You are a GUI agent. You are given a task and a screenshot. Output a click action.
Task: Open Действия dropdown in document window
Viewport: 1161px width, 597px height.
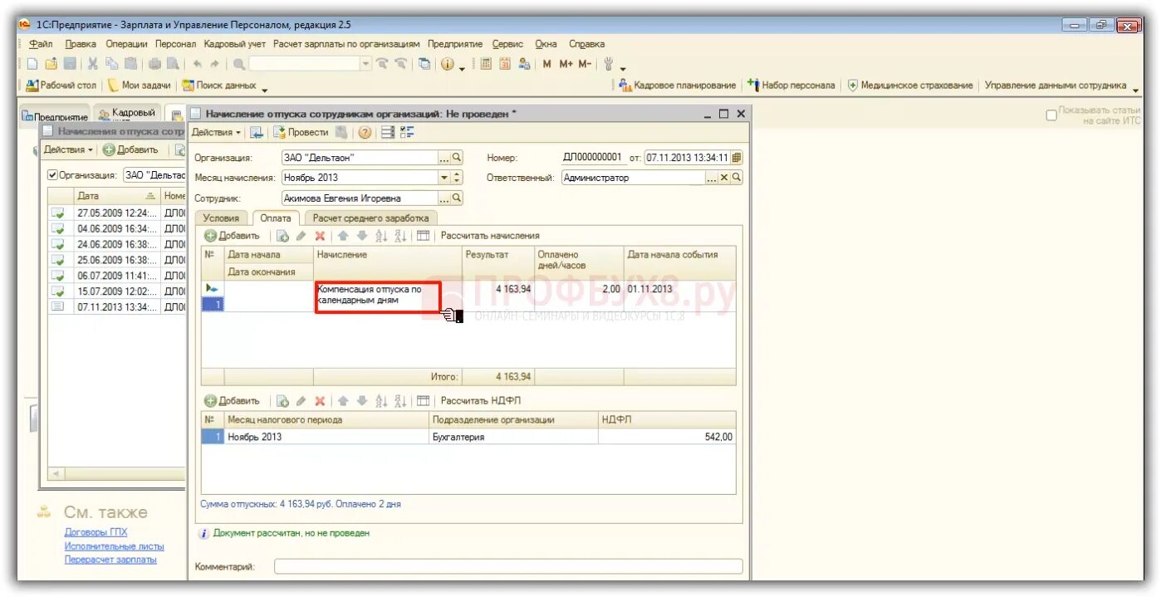(x=217, y=132)
